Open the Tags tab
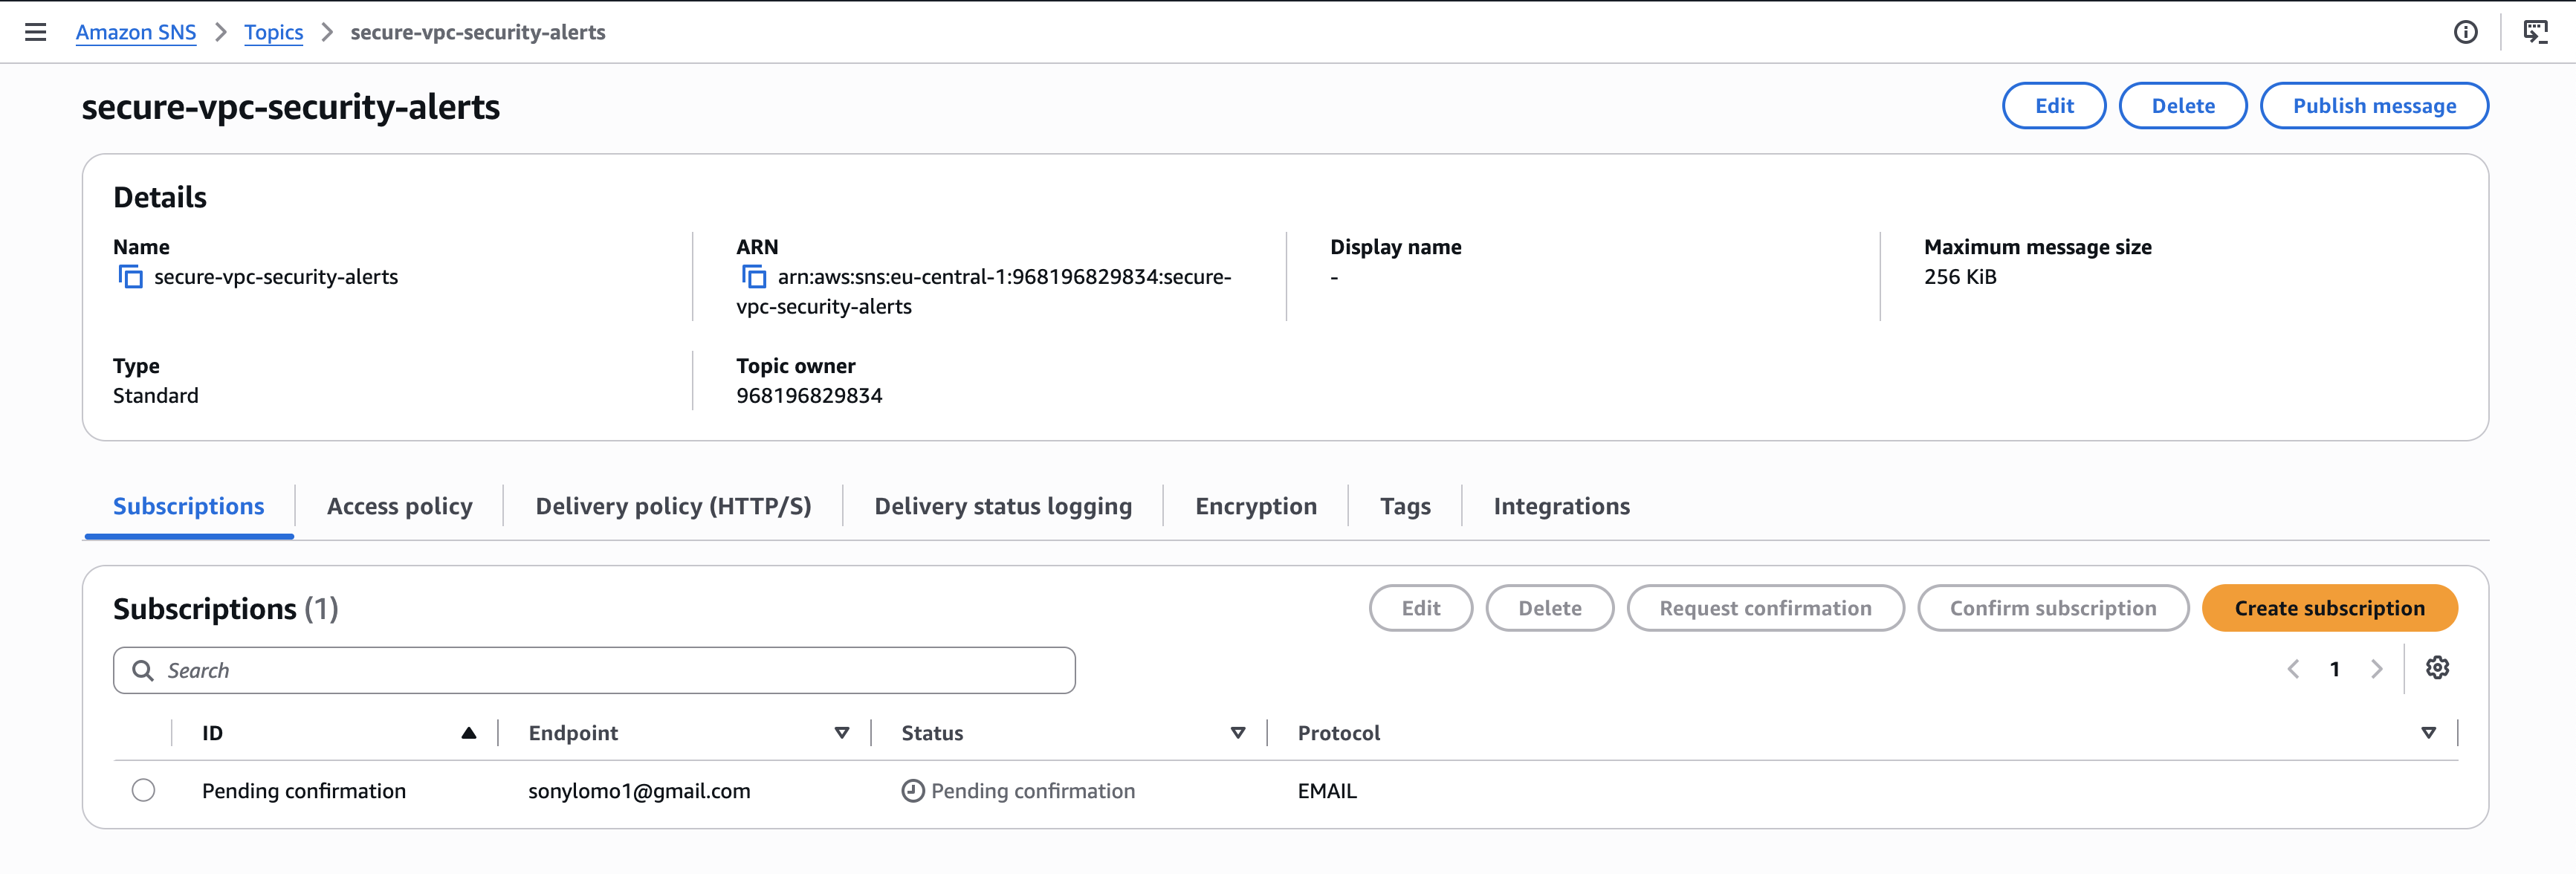 [1405, 506]
